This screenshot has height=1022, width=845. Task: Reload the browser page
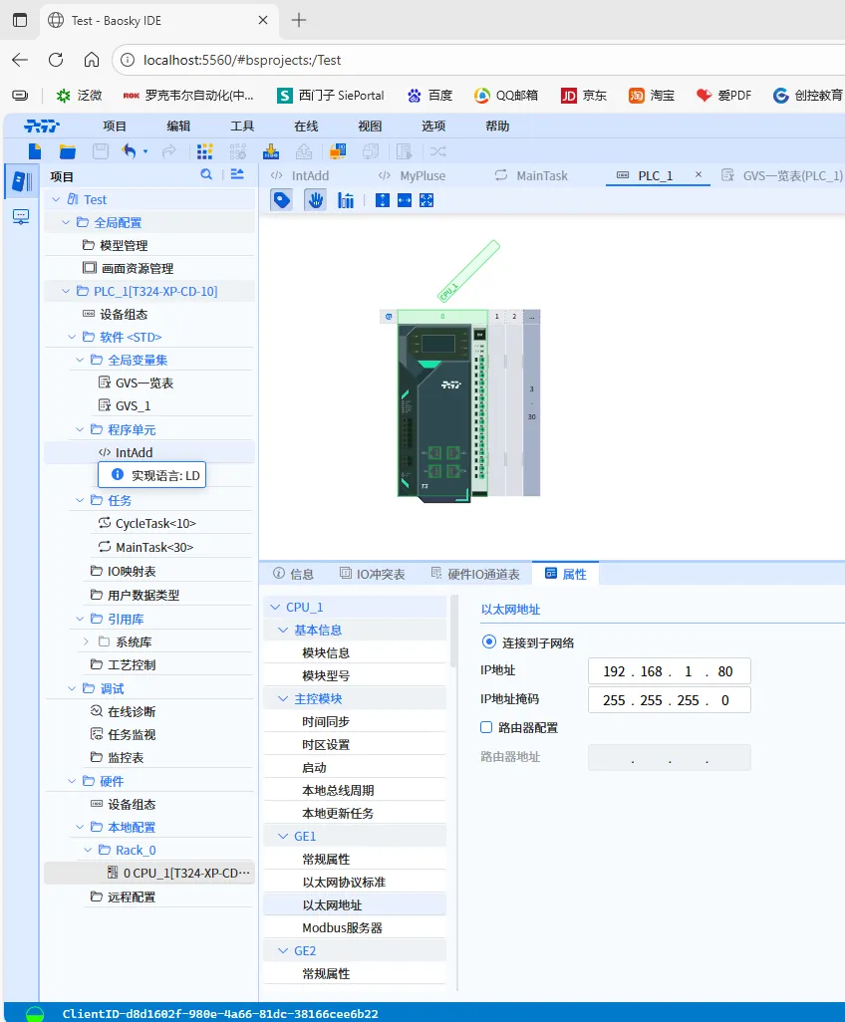coord(56,60)
